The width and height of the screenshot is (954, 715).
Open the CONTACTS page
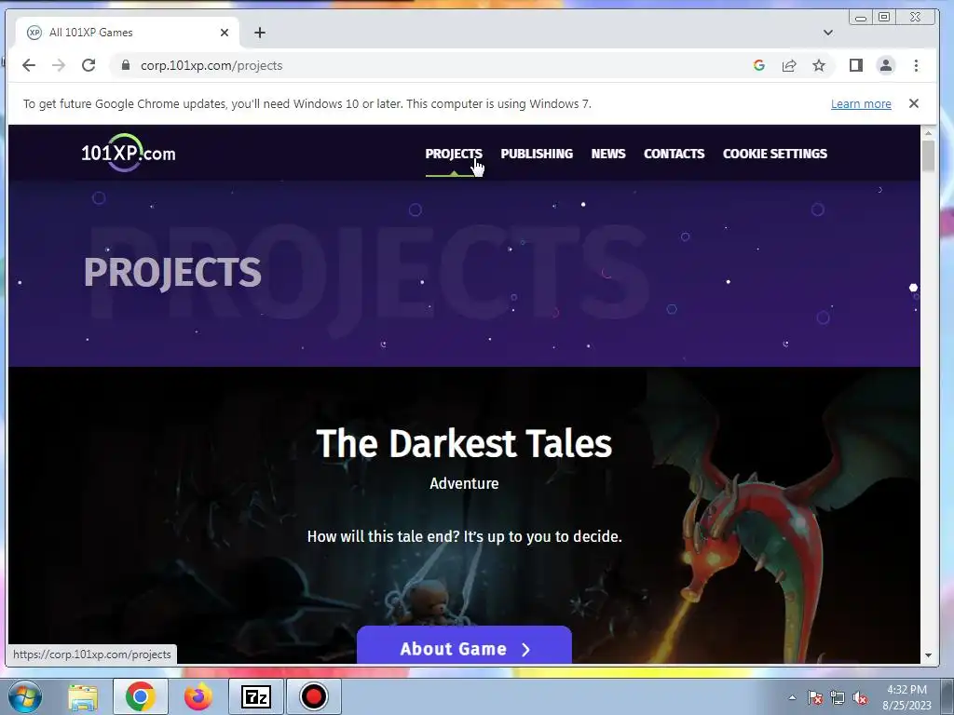point(675,154)
